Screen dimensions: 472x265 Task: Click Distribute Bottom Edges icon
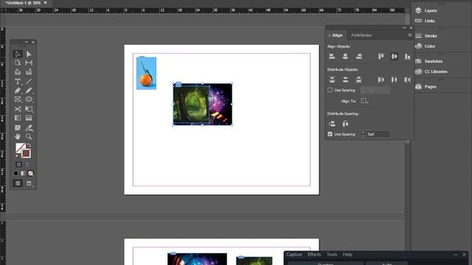pos(358,79)
